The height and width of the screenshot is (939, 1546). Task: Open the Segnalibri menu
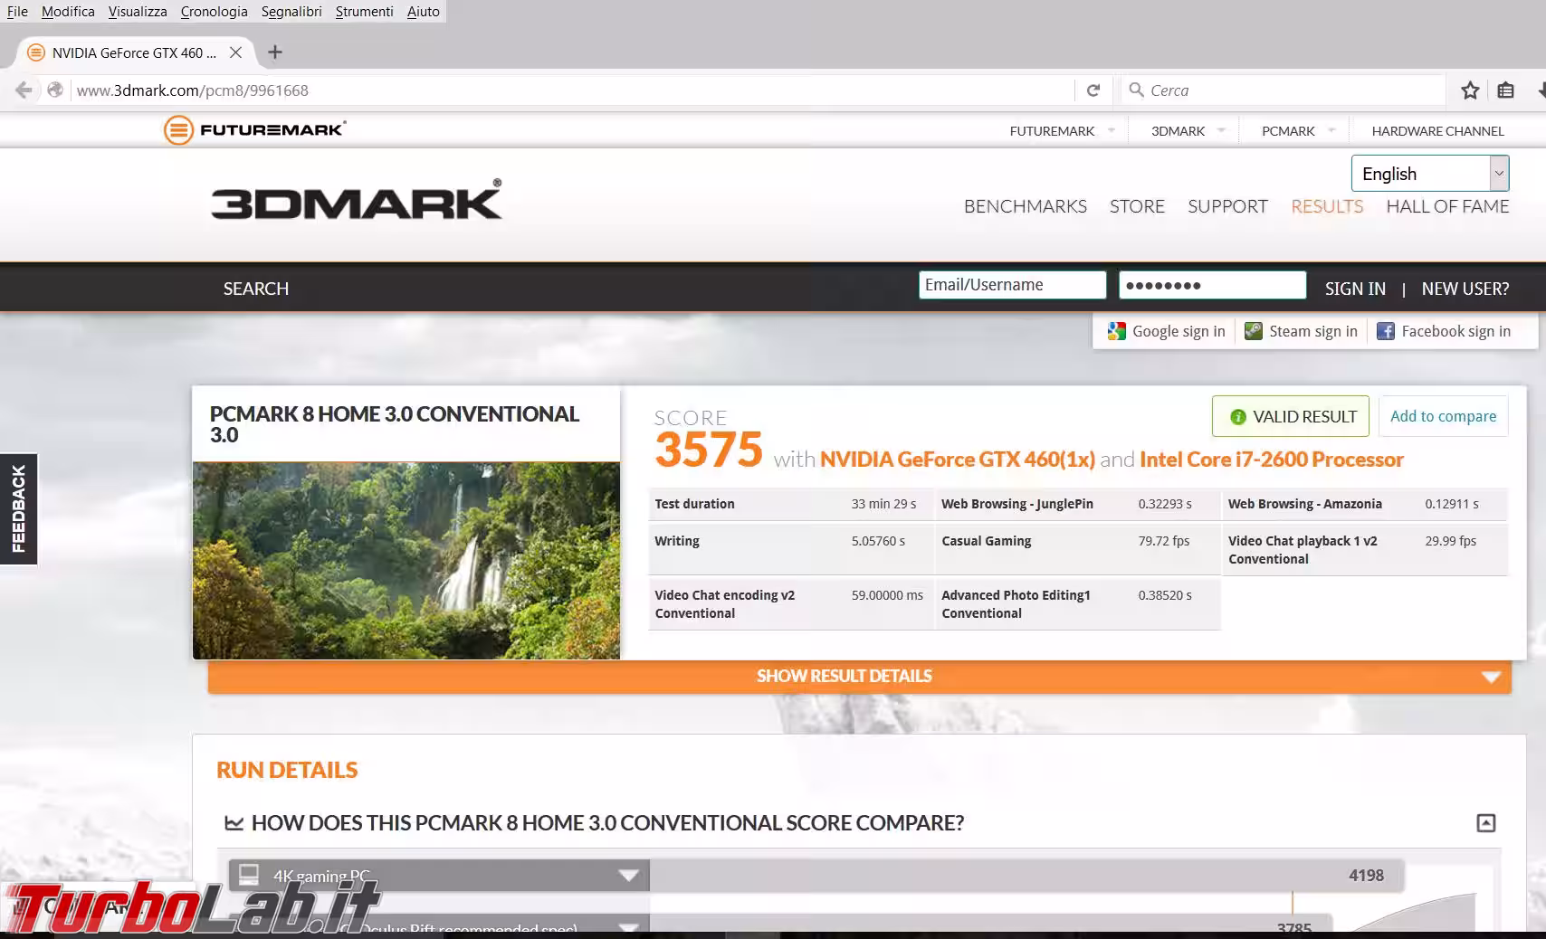coord(291,12)
